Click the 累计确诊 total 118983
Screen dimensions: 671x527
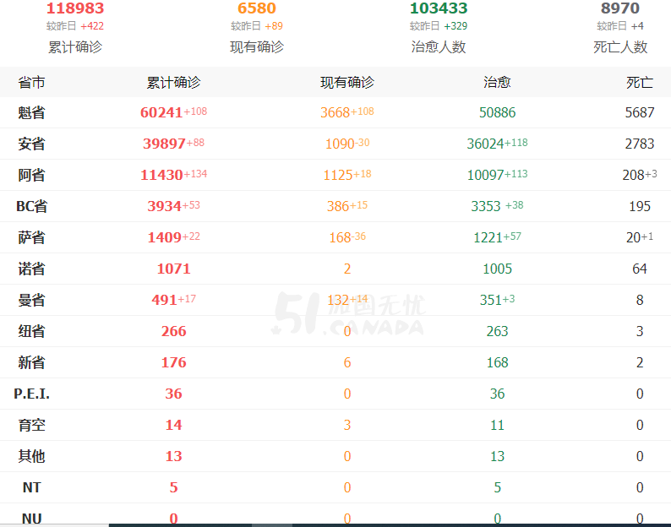tap(75, 8)
